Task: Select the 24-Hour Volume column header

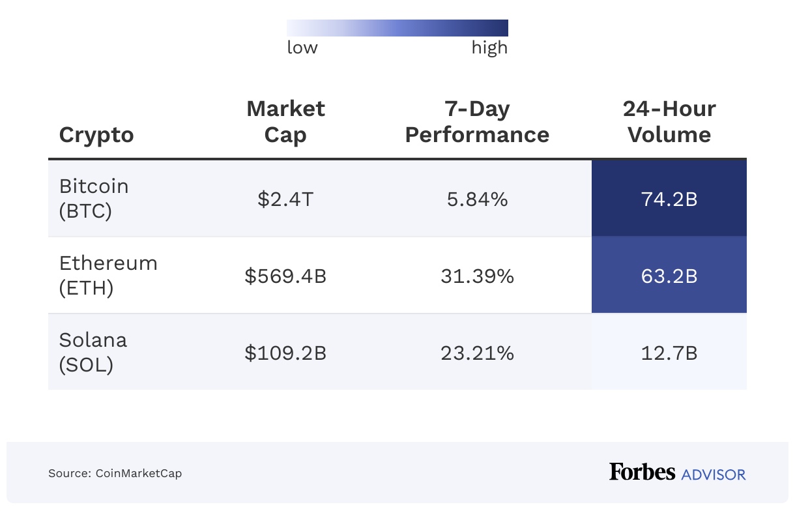Action: (x=669, y=122)
